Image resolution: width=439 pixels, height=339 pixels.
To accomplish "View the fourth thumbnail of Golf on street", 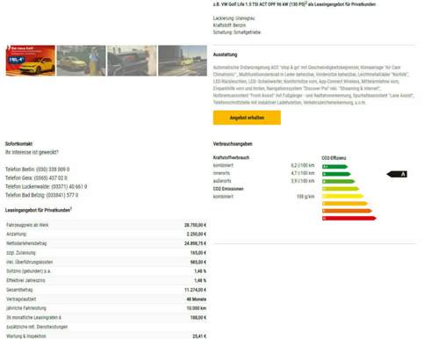I will (183, 61).
